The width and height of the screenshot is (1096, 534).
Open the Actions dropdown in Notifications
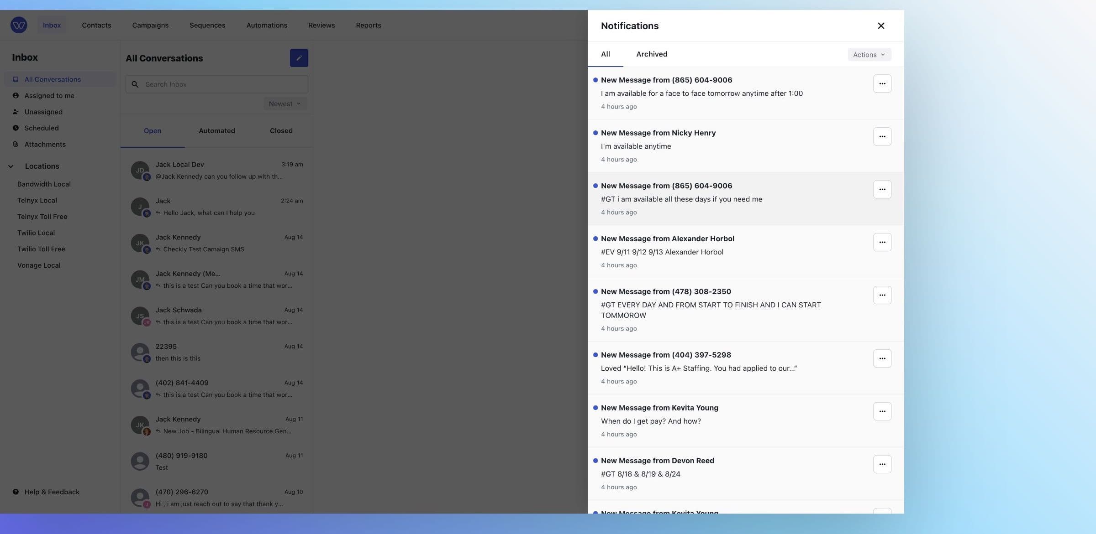[869, 54]
